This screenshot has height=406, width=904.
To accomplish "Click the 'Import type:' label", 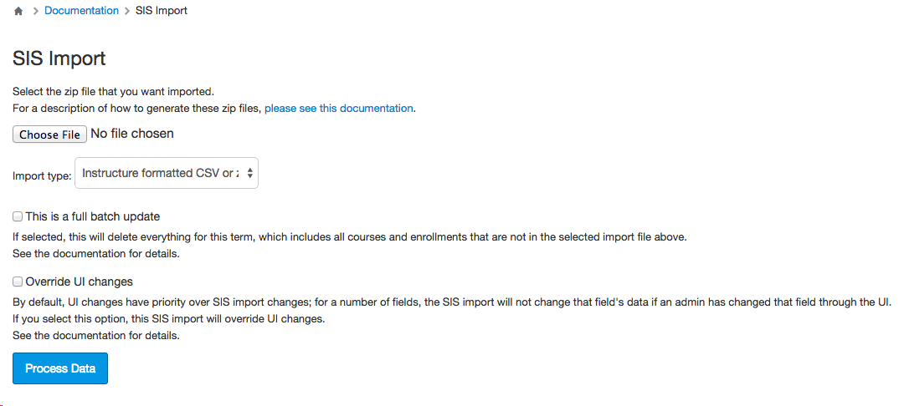I will (42, 176).
